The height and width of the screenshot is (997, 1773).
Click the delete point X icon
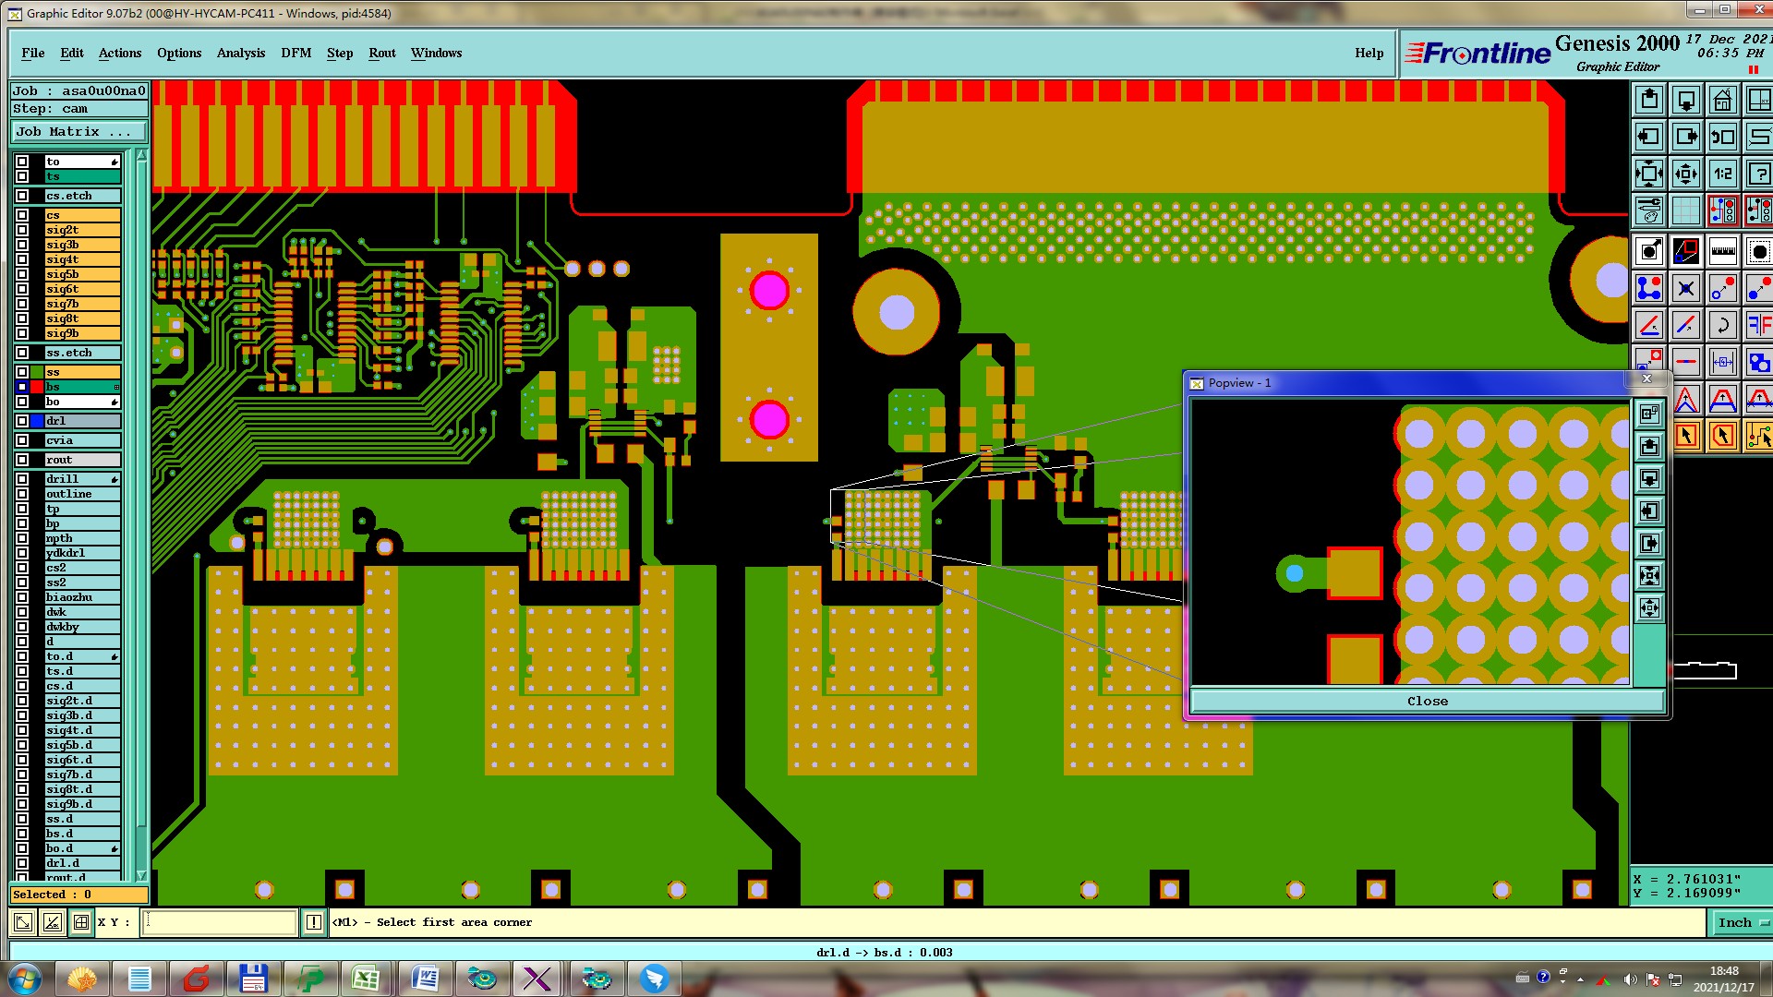tap(1685, 288)
